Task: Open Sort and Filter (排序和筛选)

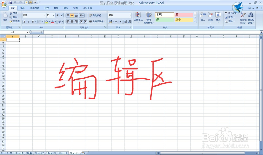Action: 243,18
